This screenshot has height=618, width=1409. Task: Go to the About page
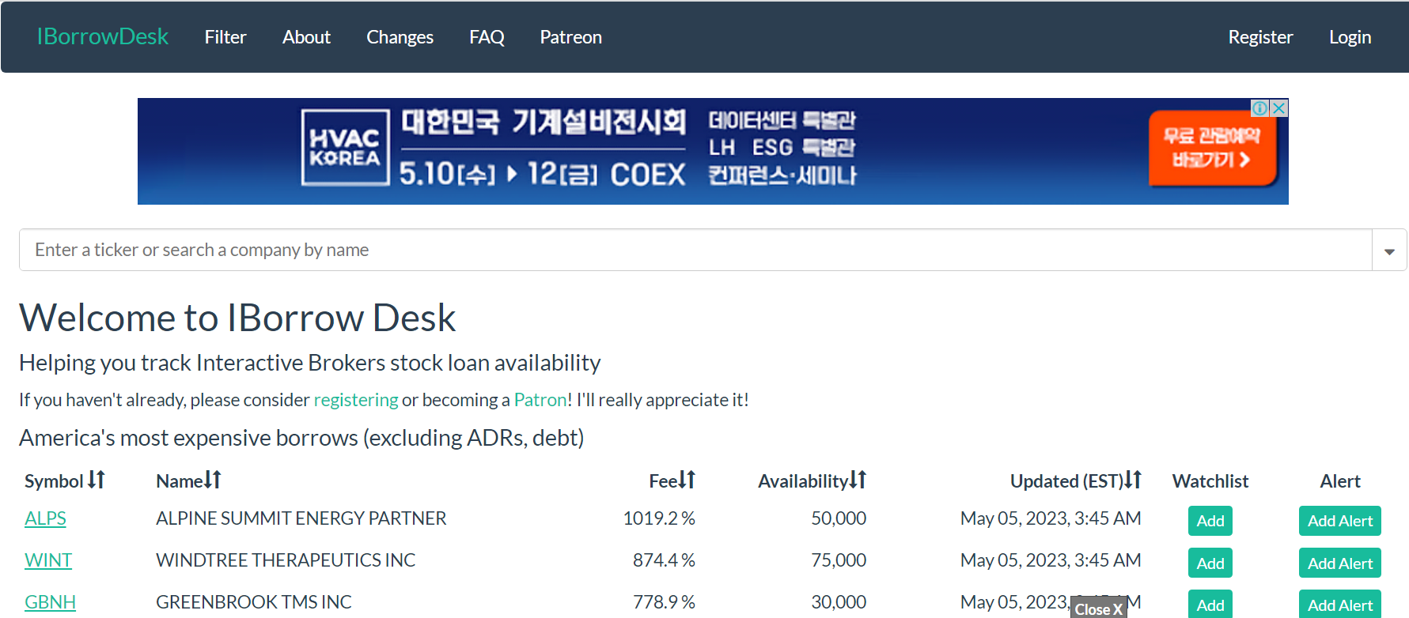(306, 37)
